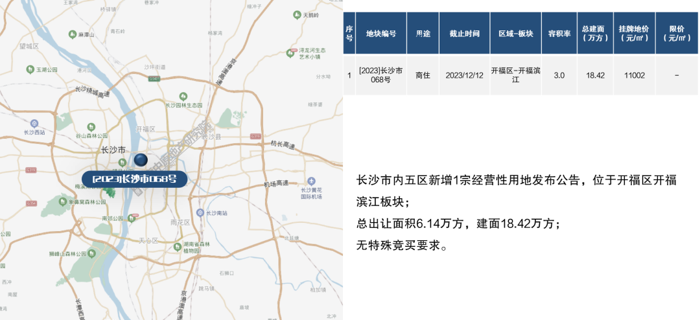Click the blue sphere plot marker on map
This screenshot has width=700, height=320.
coord(141,160)
